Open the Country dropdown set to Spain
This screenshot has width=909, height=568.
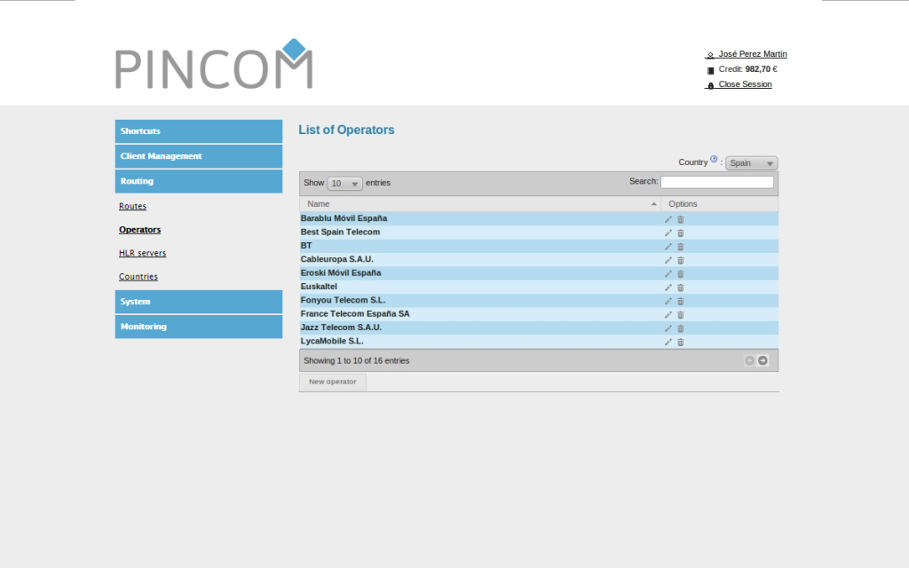[x=751, y=163]
